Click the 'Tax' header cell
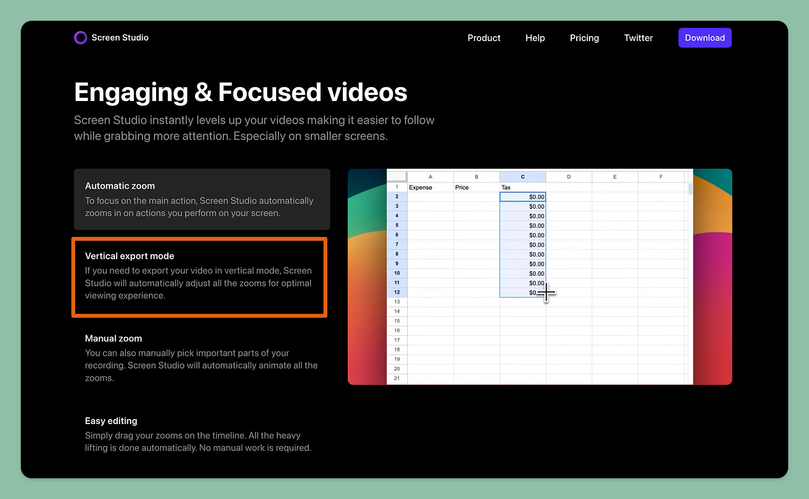809x499 pixels. pyautogui.click(x=522, y=188)
